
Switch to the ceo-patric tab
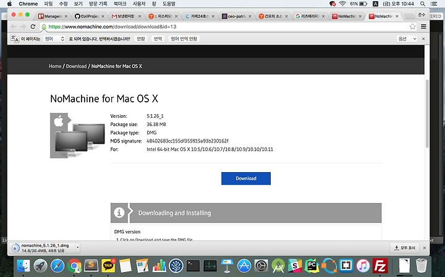click(236, 16)
